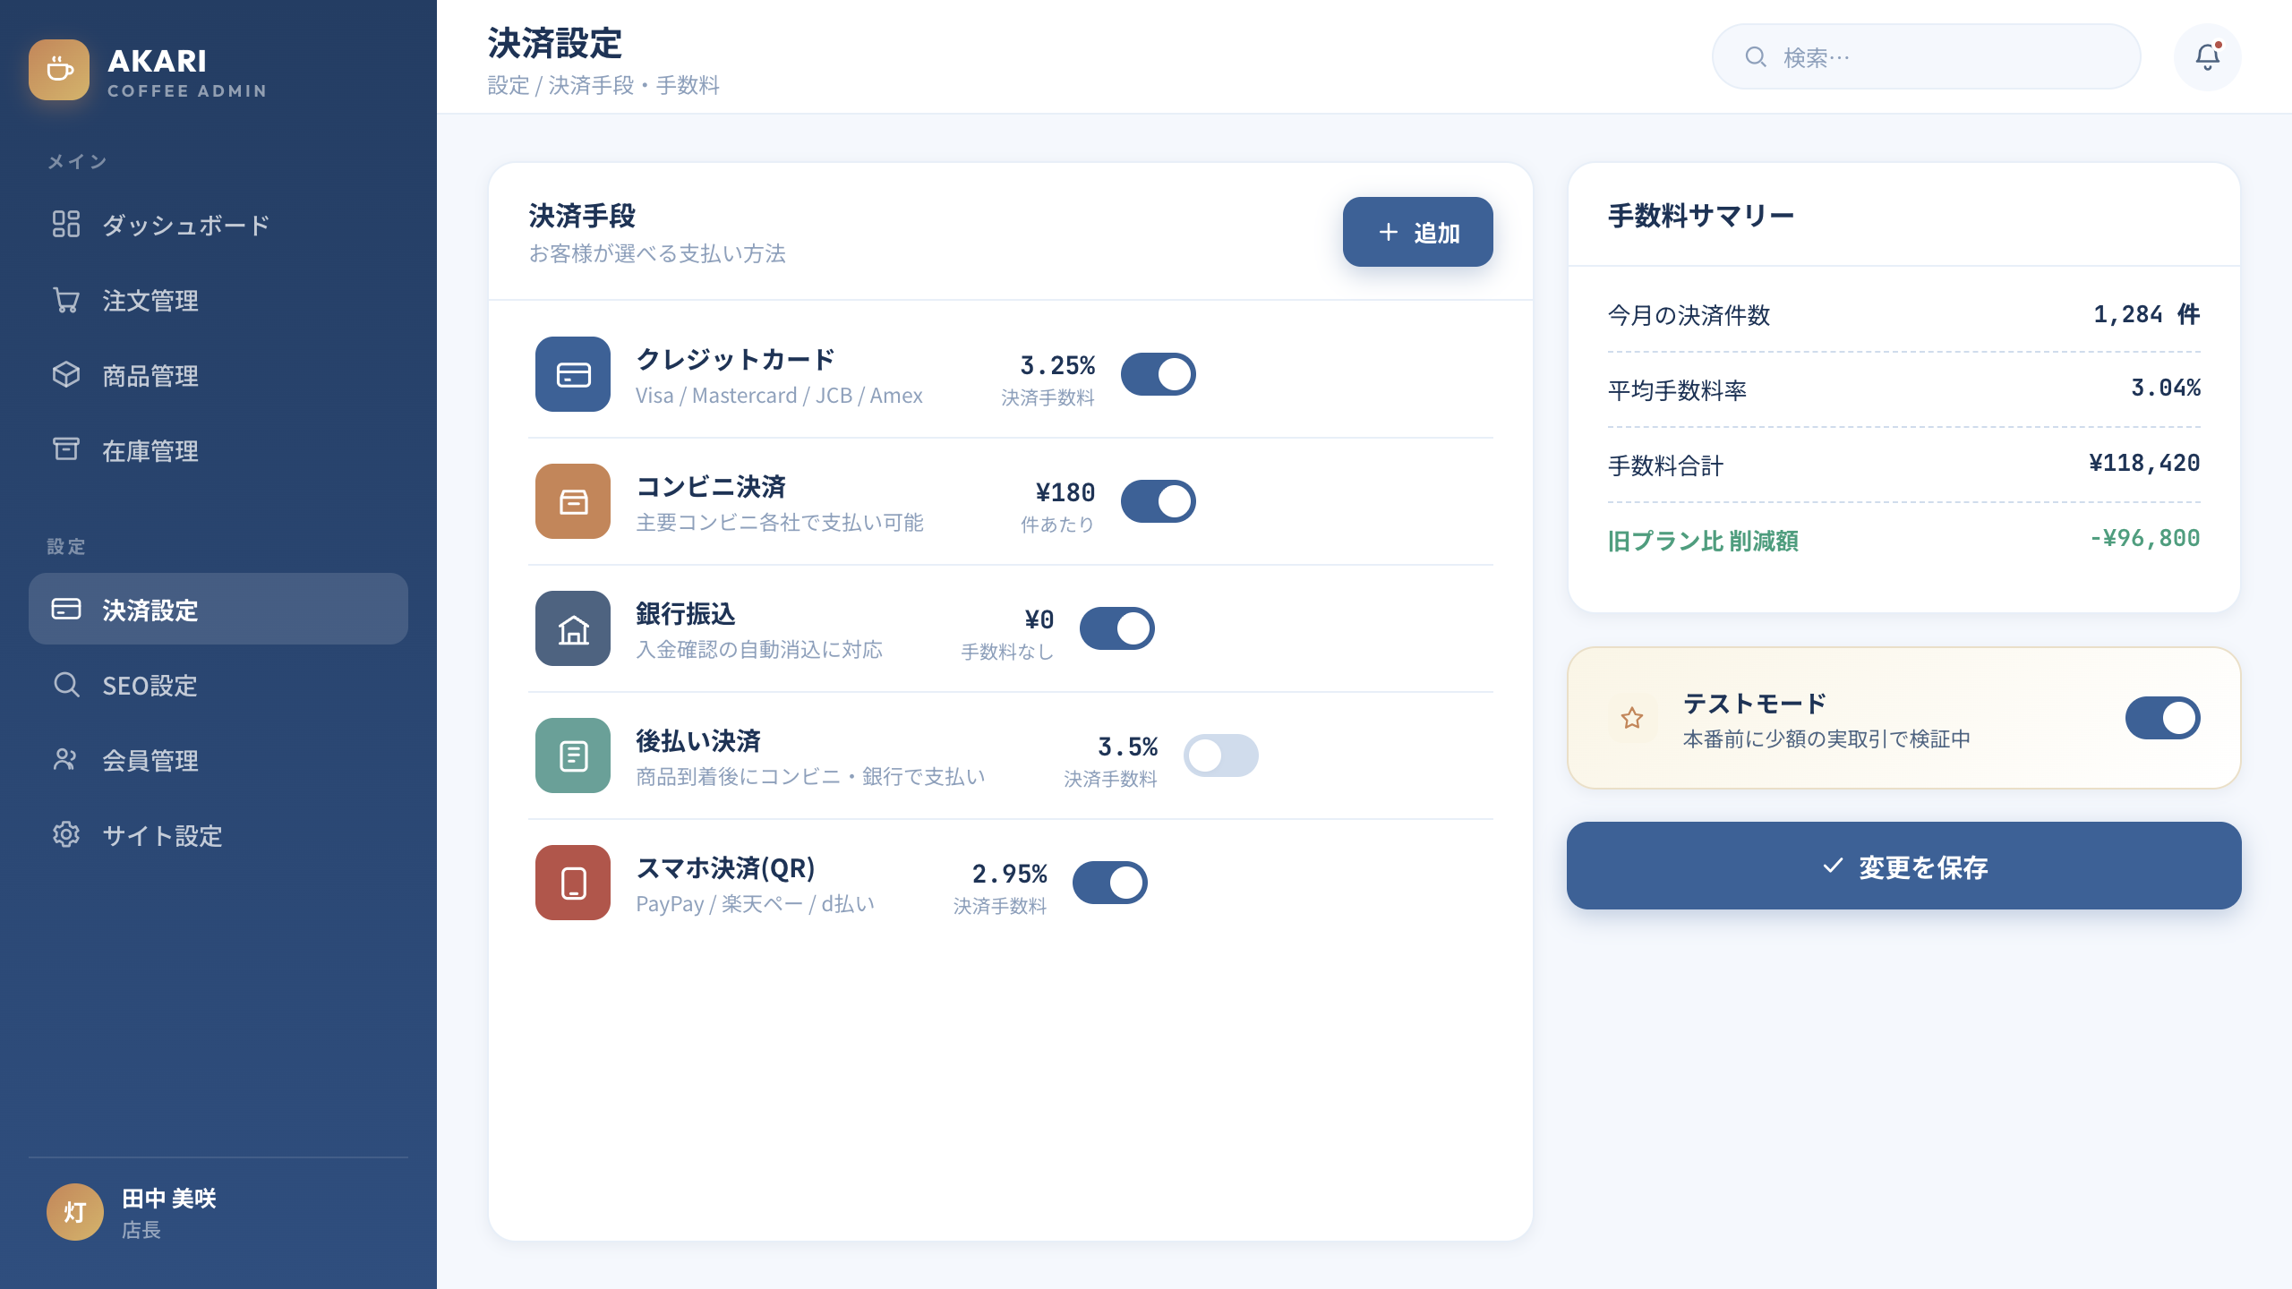This screenshot has height=1289, width=2292.
Task: Click the dashboard grid icon in sidebar
Action: coord(66,224)
